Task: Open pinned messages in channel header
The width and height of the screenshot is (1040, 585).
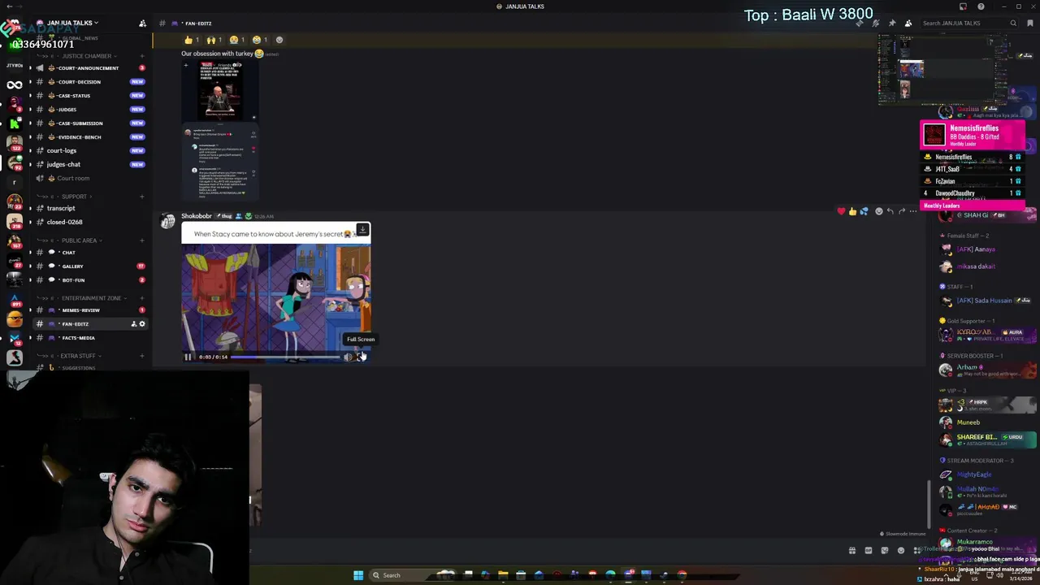Action: click(892, 23)
